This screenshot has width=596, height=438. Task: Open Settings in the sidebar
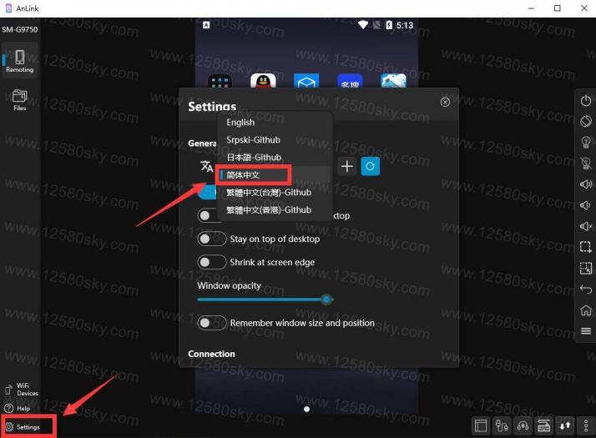pyautogui.click(x=23, y=427)
